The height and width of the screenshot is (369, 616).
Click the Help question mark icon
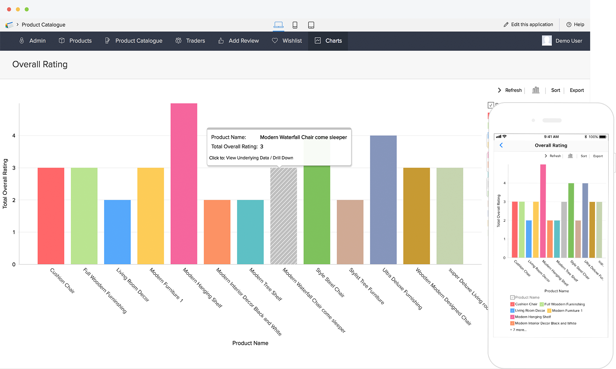click(x=569, y=25)
